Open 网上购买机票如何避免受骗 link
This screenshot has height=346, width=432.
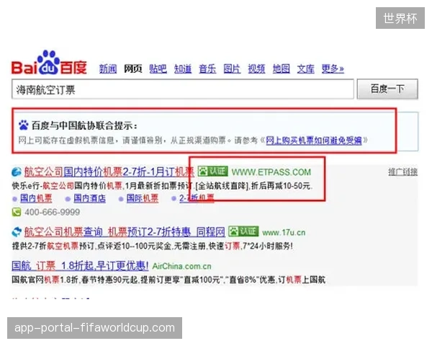pos(313,141)
